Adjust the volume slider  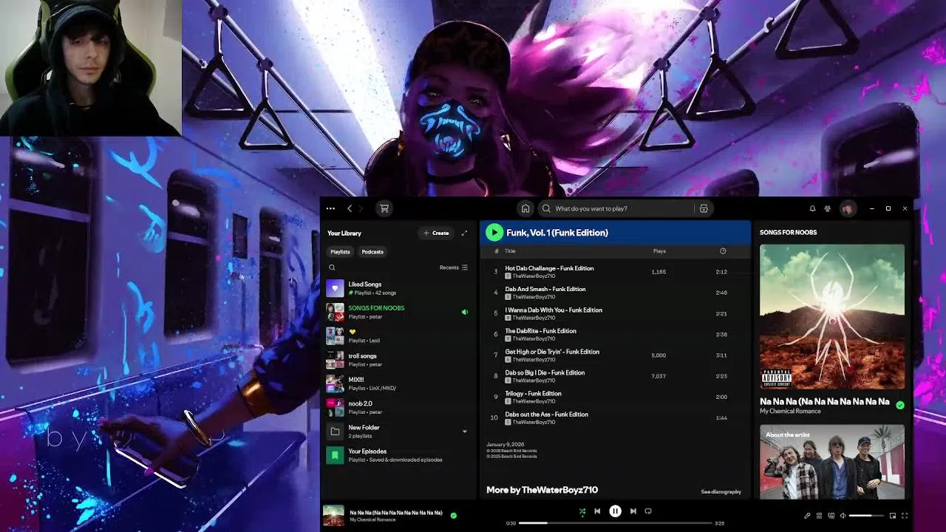(x=866, y=516)
